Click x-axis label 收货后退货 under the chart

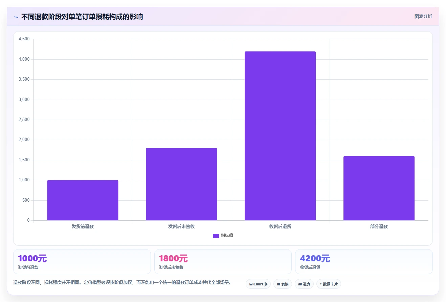(280, 226)
